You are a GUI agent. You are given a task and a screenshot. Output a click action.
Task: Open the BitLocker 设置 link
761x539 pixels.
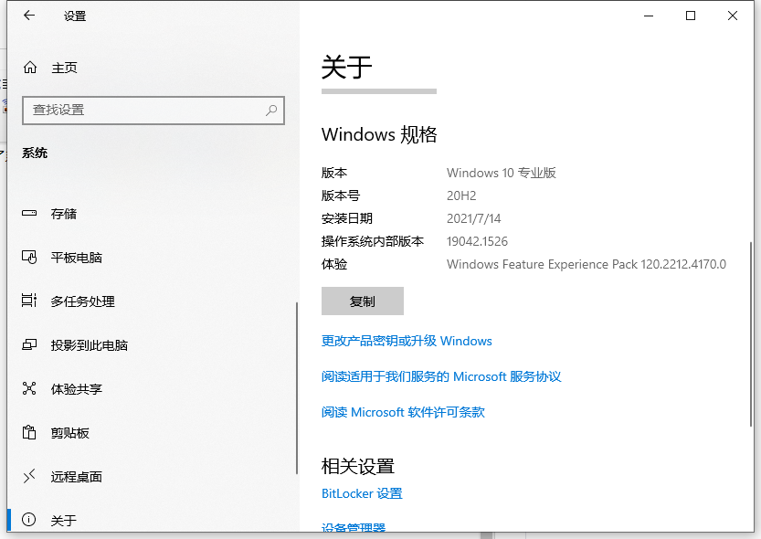[x=362, y=493]
